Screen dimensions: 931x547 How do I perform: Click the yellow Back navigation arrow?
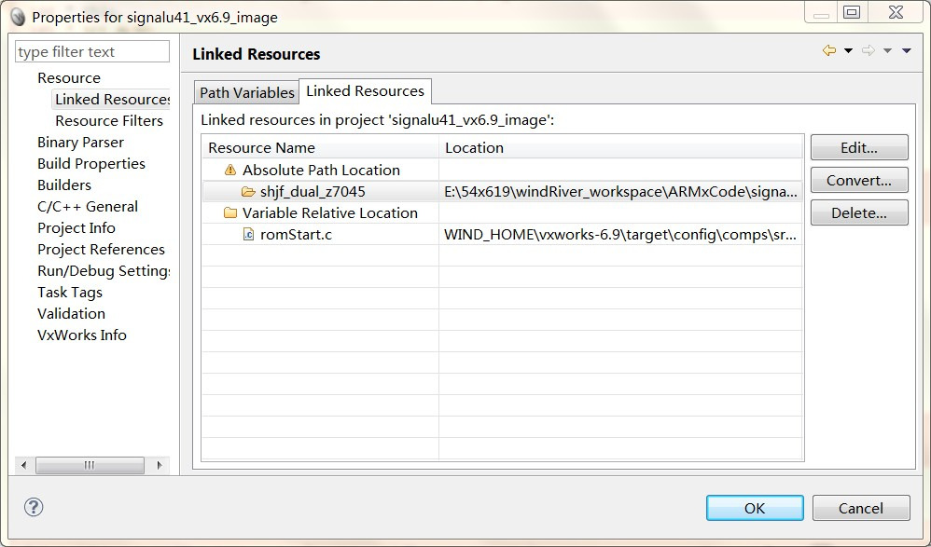828,51
